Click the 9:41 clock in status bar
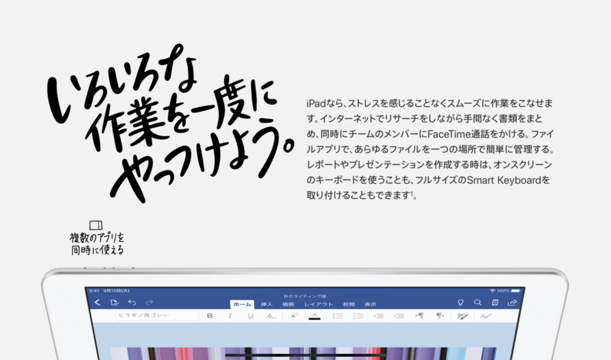Screen dimensions: 611x360 [x=94, y=291]
